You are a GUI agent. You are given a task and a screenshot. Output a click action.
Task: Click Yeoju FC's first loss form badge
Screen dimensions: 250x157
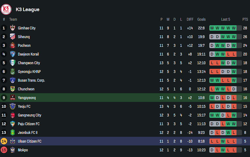(x=212, y=106)
